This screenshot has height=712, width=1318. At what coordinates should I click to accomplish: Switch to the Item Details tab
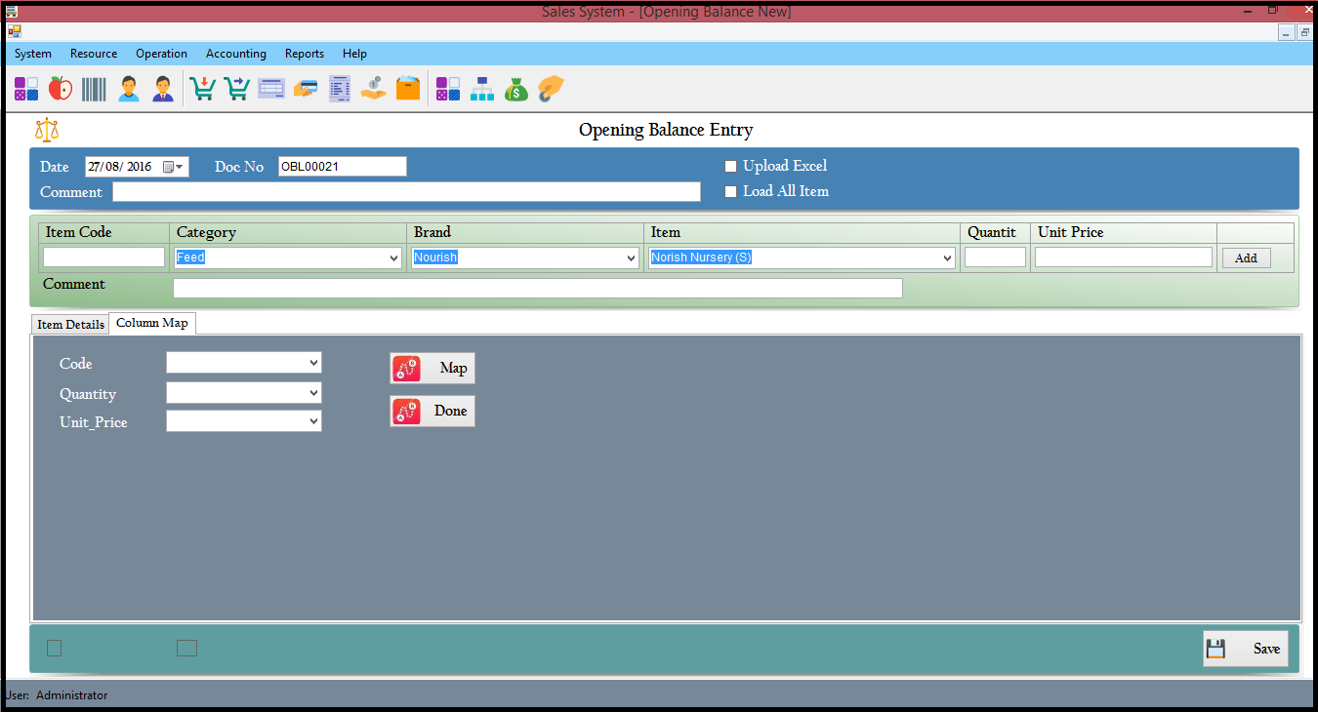point(70,325)
